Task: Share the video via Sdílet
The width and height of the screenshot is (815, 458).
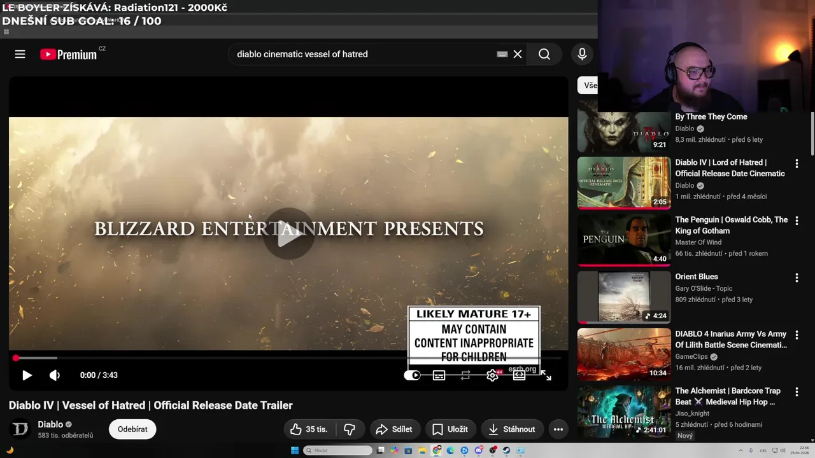Action: 393,429
